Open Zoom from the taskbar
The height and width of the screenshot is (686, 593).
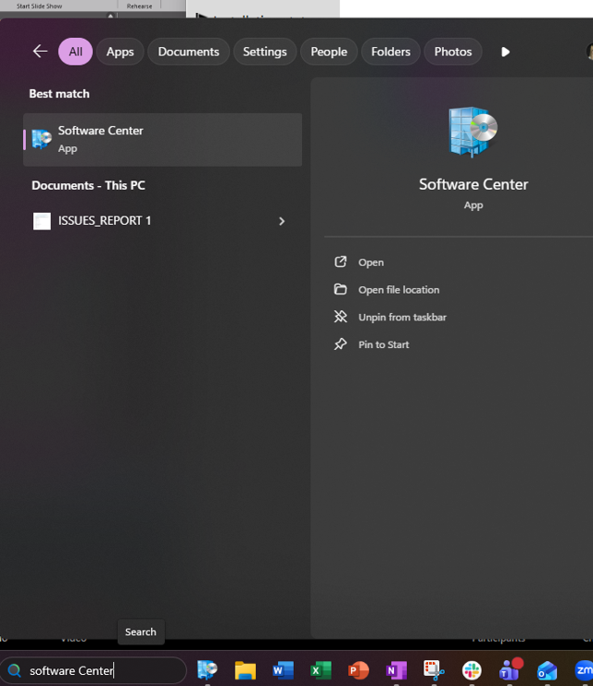584,670
